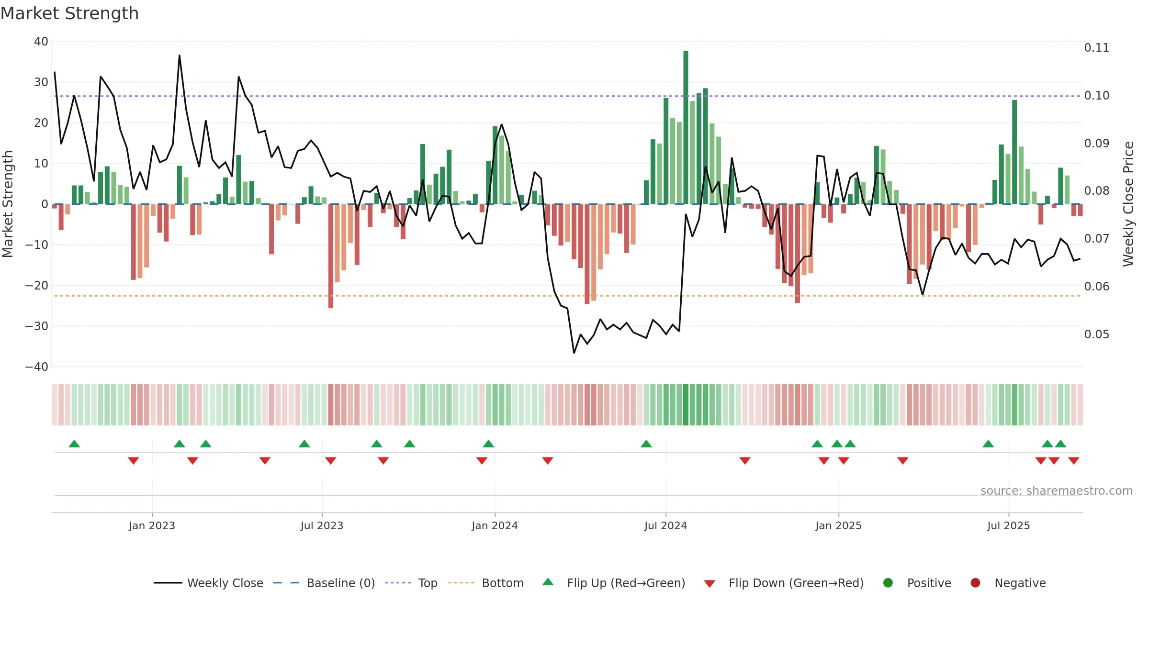Click the dark red Negative dot in legend
Viewport: 1149px width, 646px height.
[x=975, y=583]
